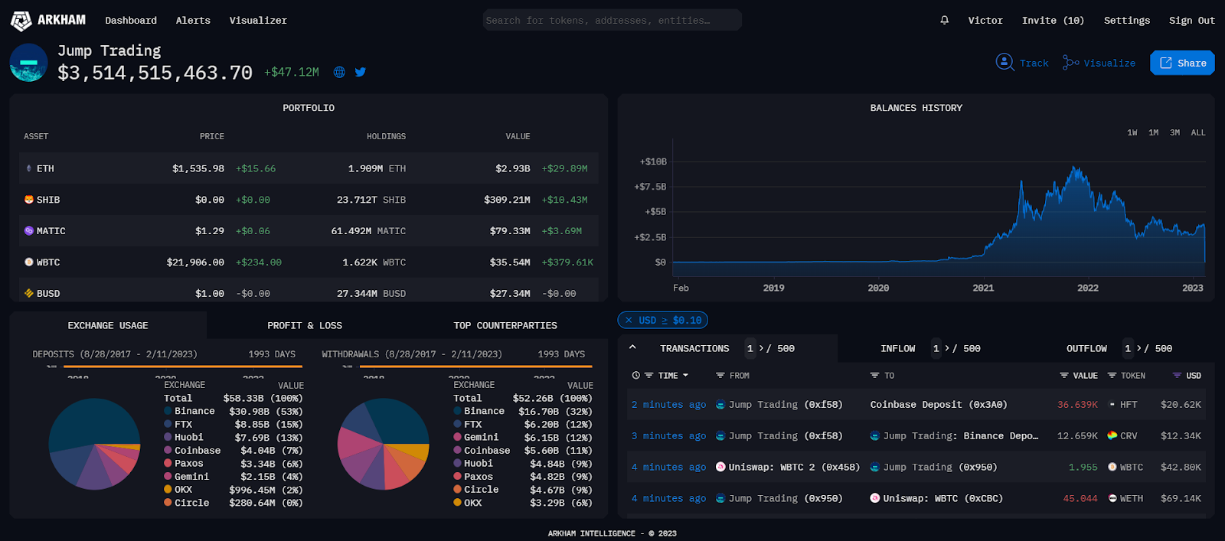
Task: Open the Visualize graph icon
Action: [1070, 63]
